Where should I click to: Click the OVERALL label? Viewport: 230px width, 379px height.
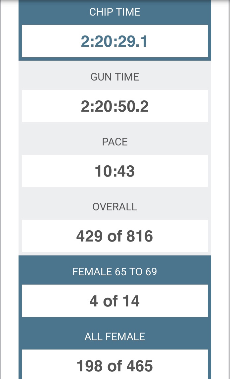(x=115, y=207)
